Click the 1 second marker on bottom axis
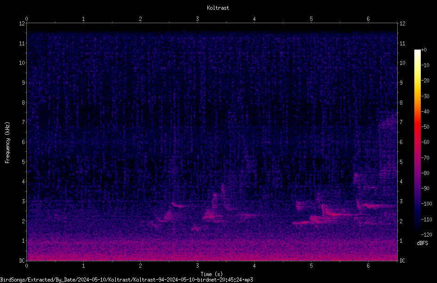Image resolution: width=437 pixels, height=283 pixels. [83, 266]
